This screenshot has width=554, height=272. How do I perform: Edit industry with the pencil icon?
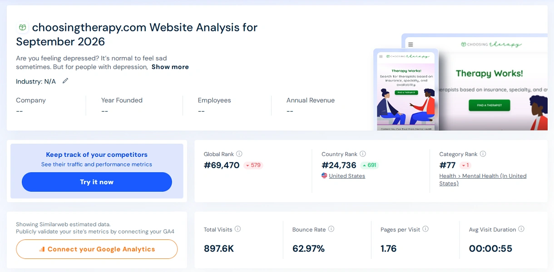coord(65,81)
